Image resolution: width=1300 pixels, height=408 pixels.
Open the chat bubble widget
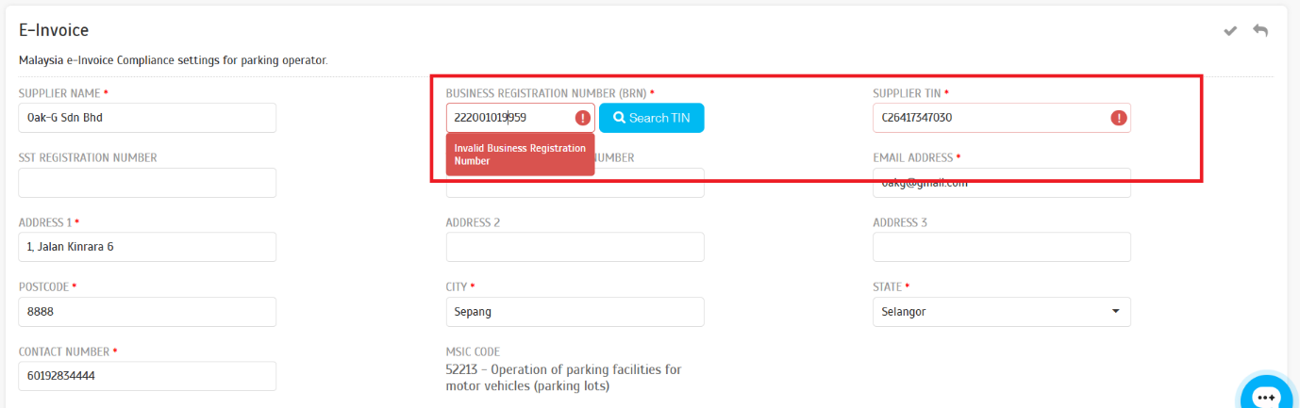click(1265, 396)
